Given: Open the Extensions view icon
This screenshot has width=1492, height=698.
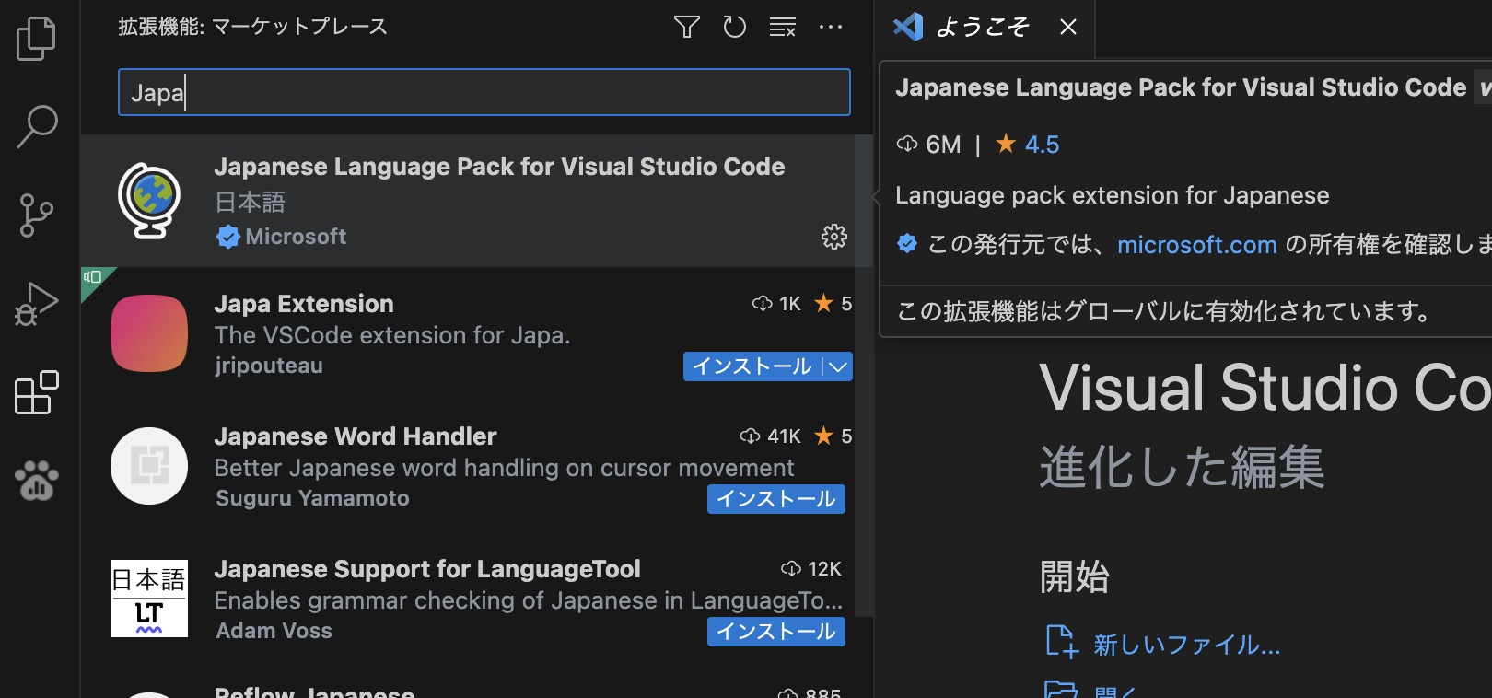Looking at the screenshot, I should pos(37,392).
